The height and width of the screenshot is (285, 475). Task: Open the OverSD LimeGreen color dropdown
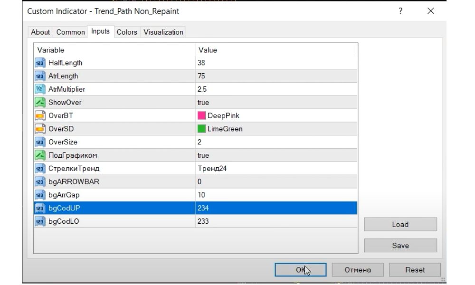click(x=275, y=129)
